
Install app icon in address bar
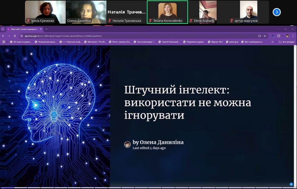tap(259, 36)
